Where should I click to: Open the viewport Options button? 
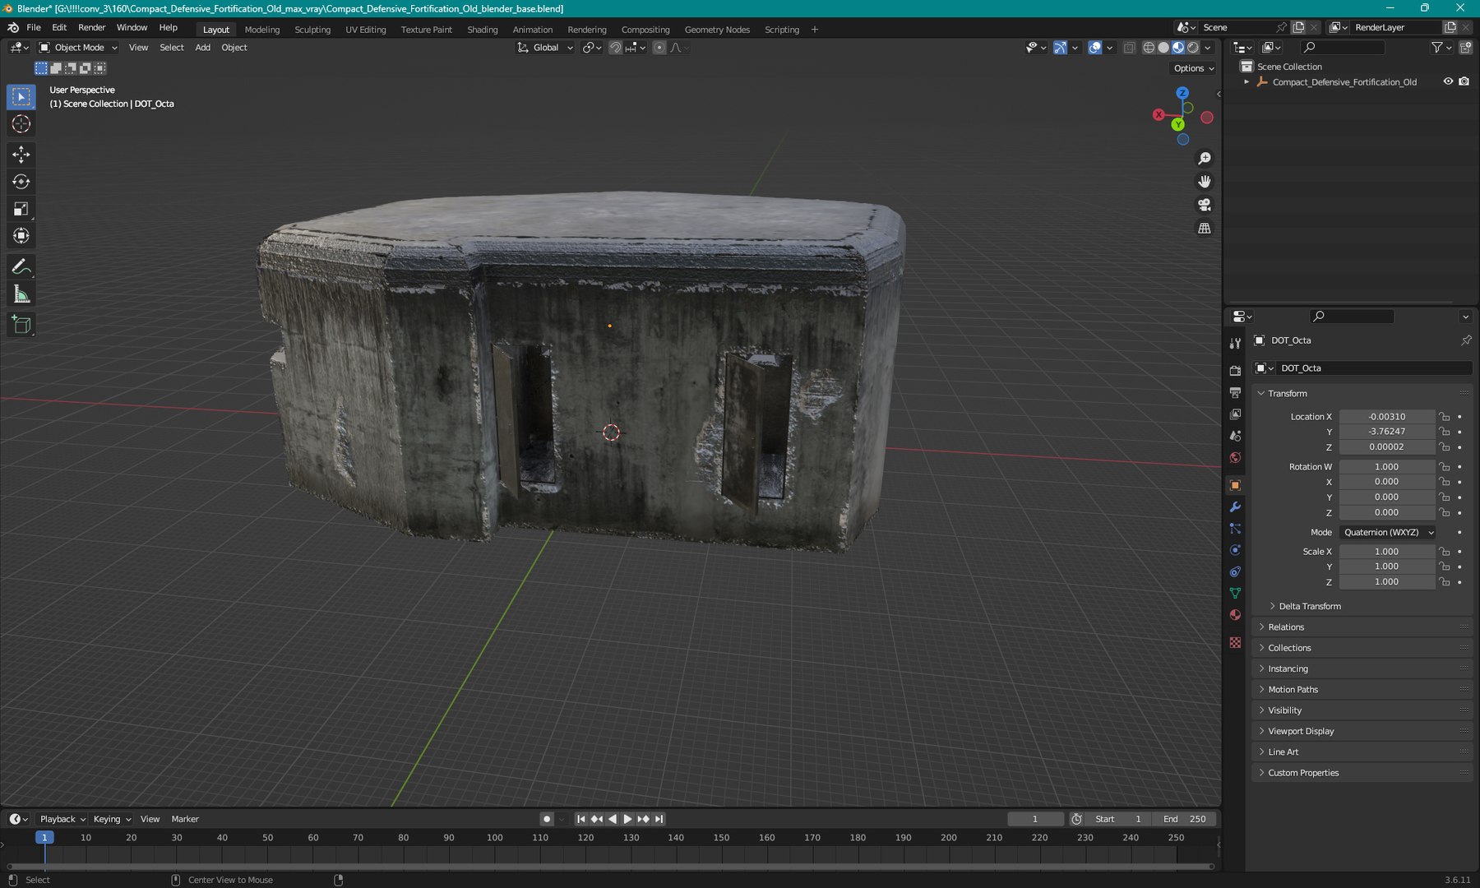point(1194,68)
